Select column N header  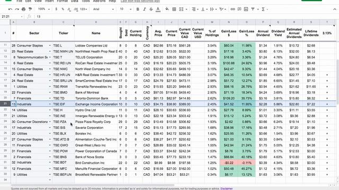click(x=229, y=22)
